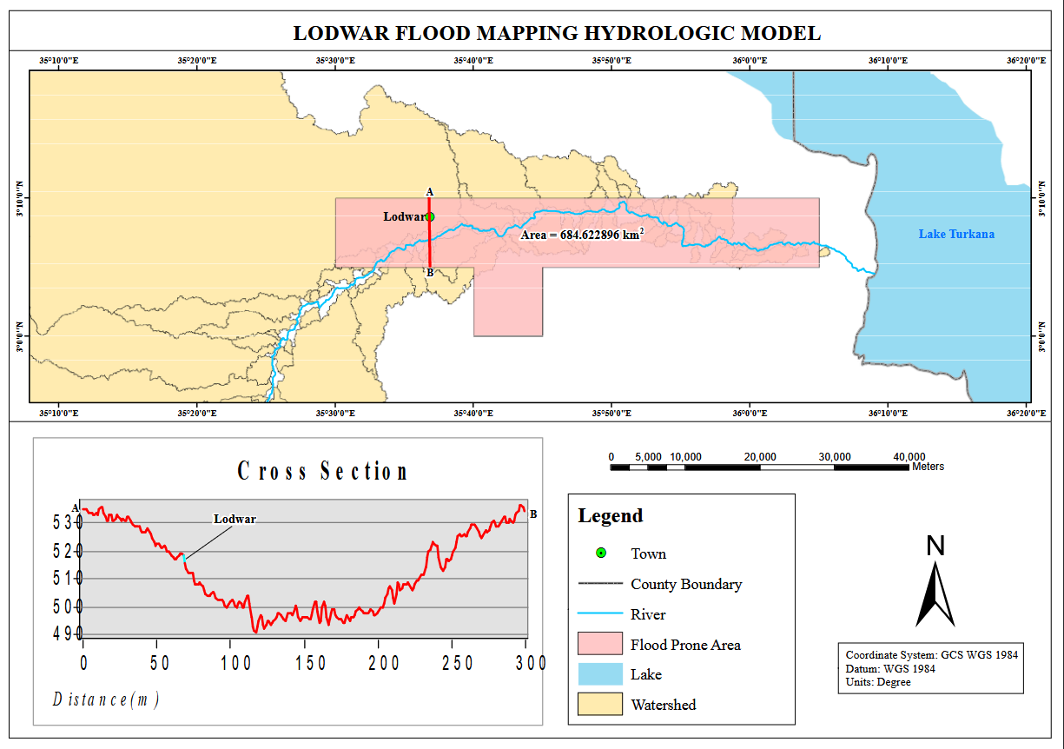
Task: Click the 40,000 label on the scale bar
Action: pyautogui.click(x=909, y=456)
